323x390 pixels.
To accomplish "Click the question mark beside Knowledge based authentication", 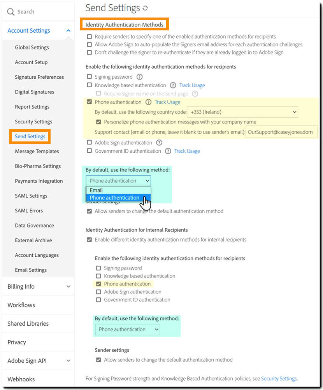I will point(173,85).
